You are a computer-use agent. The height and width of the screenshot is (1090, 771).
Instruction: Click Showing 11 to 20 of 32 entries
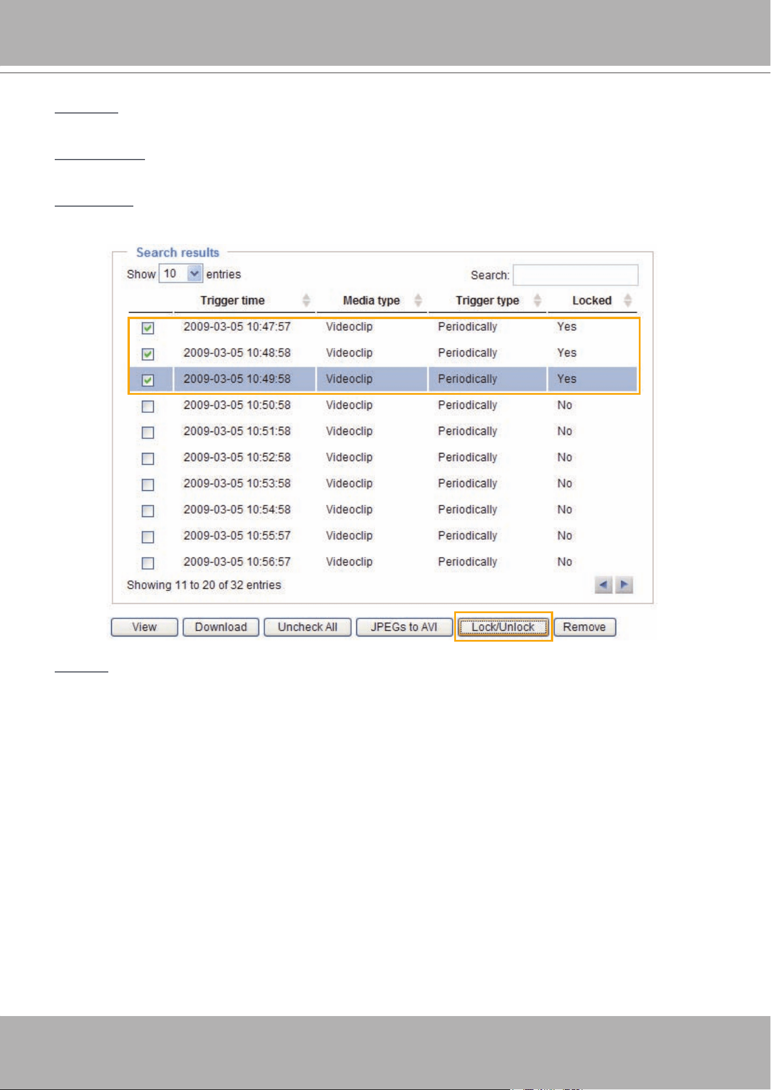click(204, 585)
